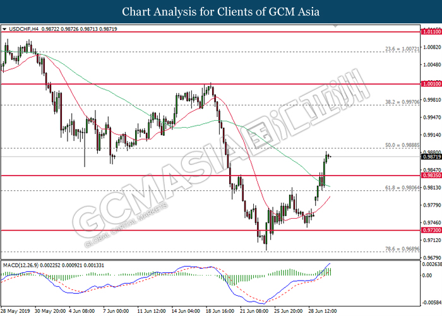Image resolution: width=442 pixels, height=316 pixels.
Task: Click the 28 May 2019 date label
Action: (x=16, y=311)
